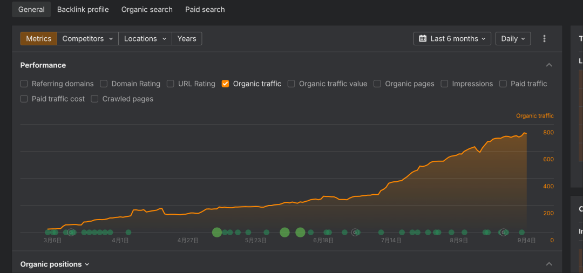583x273 pixels.
Task: Switch to the Organic search tab
Action: [x=147, y=10]
